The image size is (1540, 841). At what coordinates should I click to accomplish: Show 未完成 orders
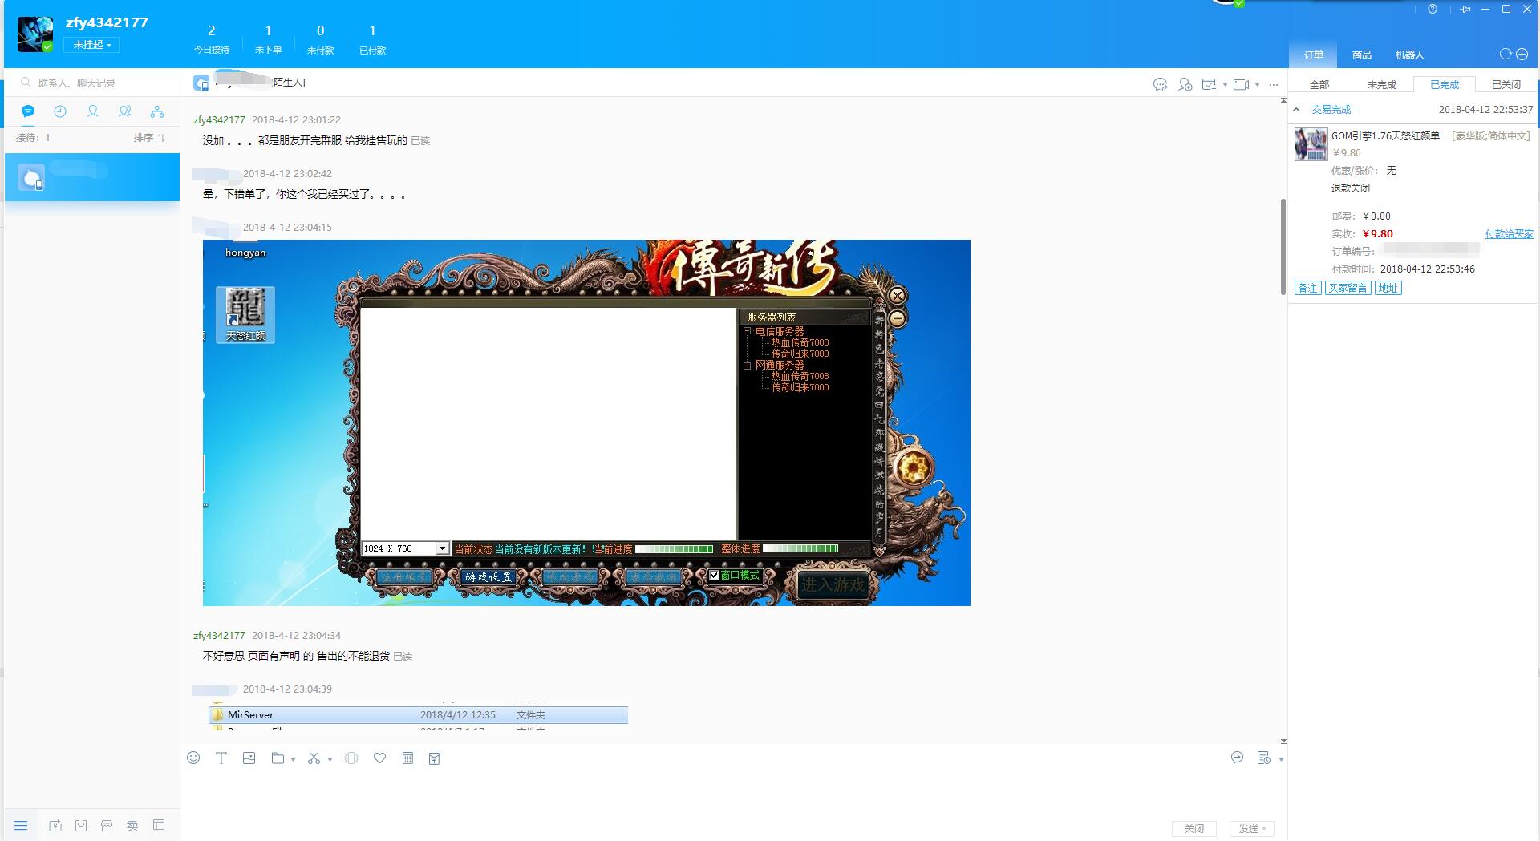1381,84
